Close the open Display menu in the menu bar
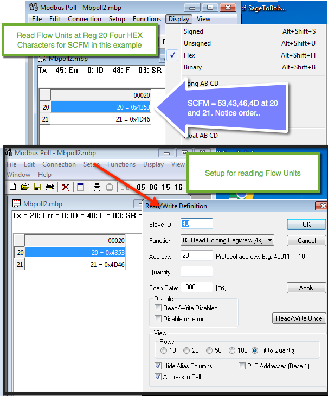The image size is (328, 396). [179, 19]
